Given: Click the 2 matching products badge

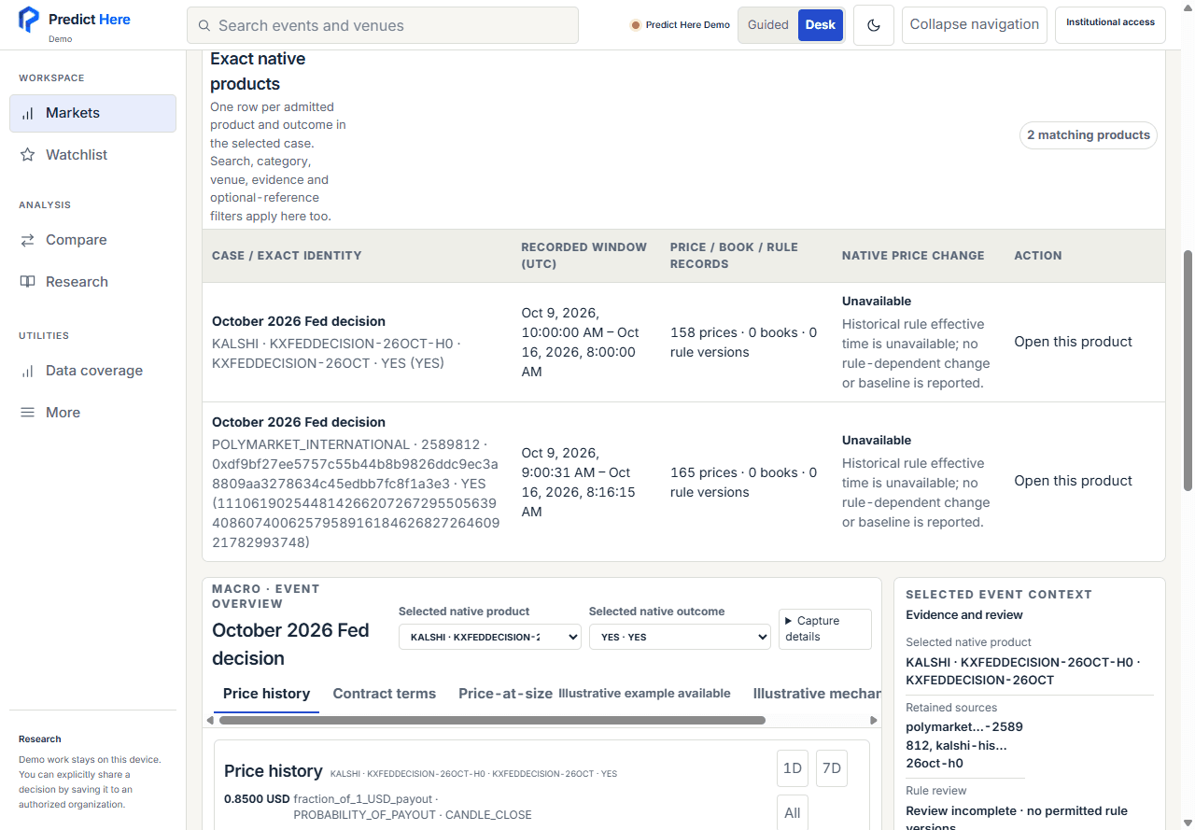Looking at the screenshot, I should 1089,135.
